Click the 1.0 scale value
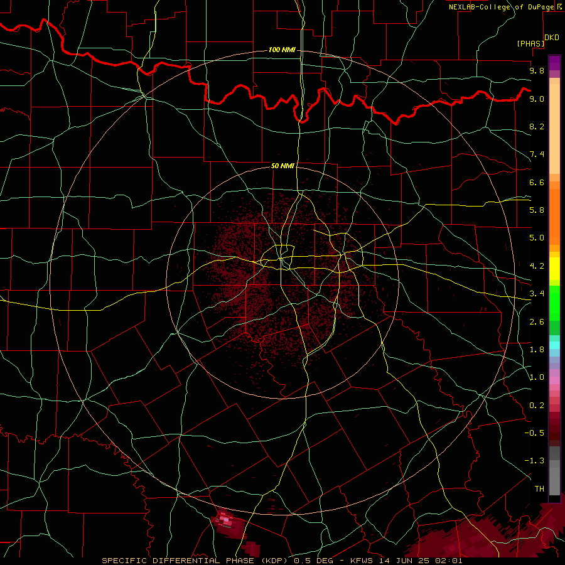The height and width of the screenshot is (565, 565). 537,377
